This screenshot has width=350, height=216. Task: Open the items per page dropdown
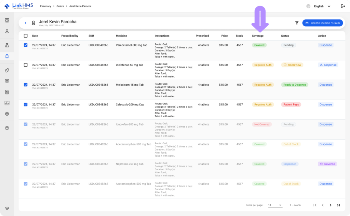pos(275,205)
